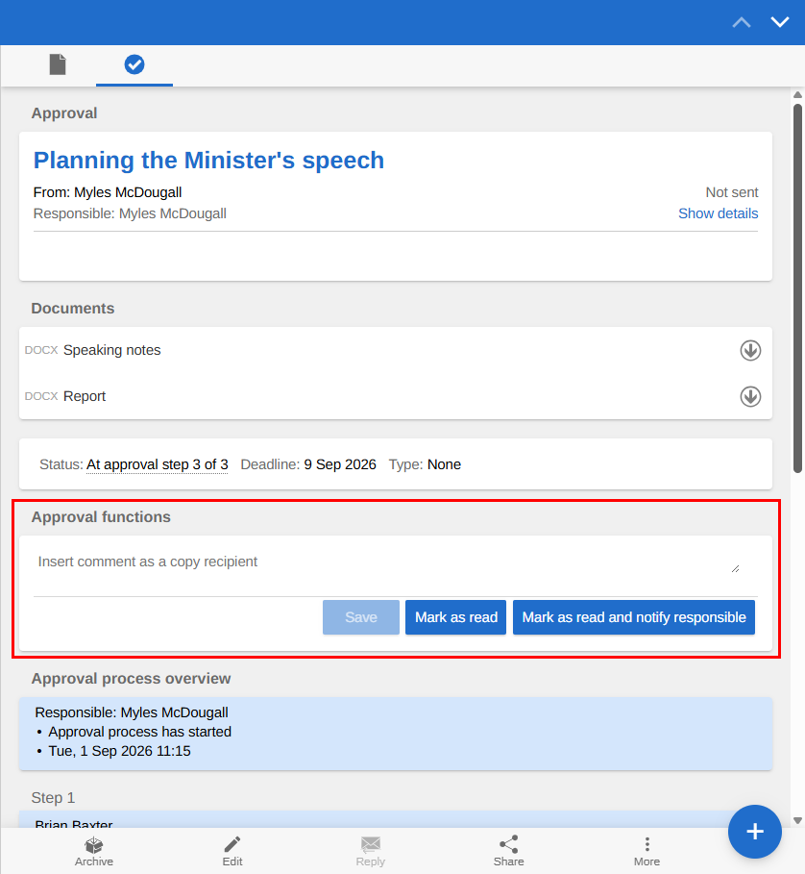Click the Archive toolbar icon
Screen dimensions: 805x874
(94, 851)
